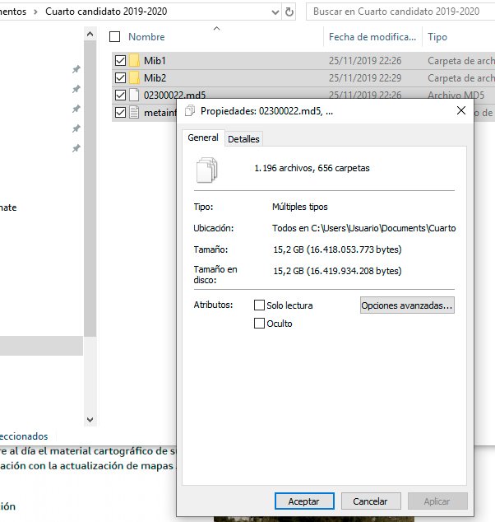Close the Propiedades dialog with X

(x=461, y=110)
